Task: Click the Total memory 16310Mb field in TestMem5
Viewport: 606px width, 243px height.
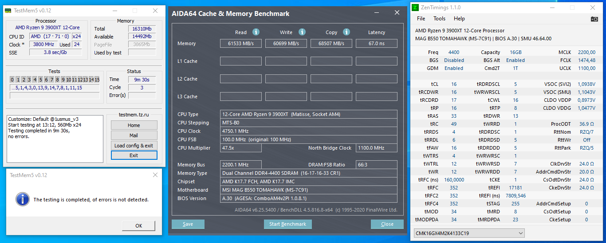Action: 142,29
